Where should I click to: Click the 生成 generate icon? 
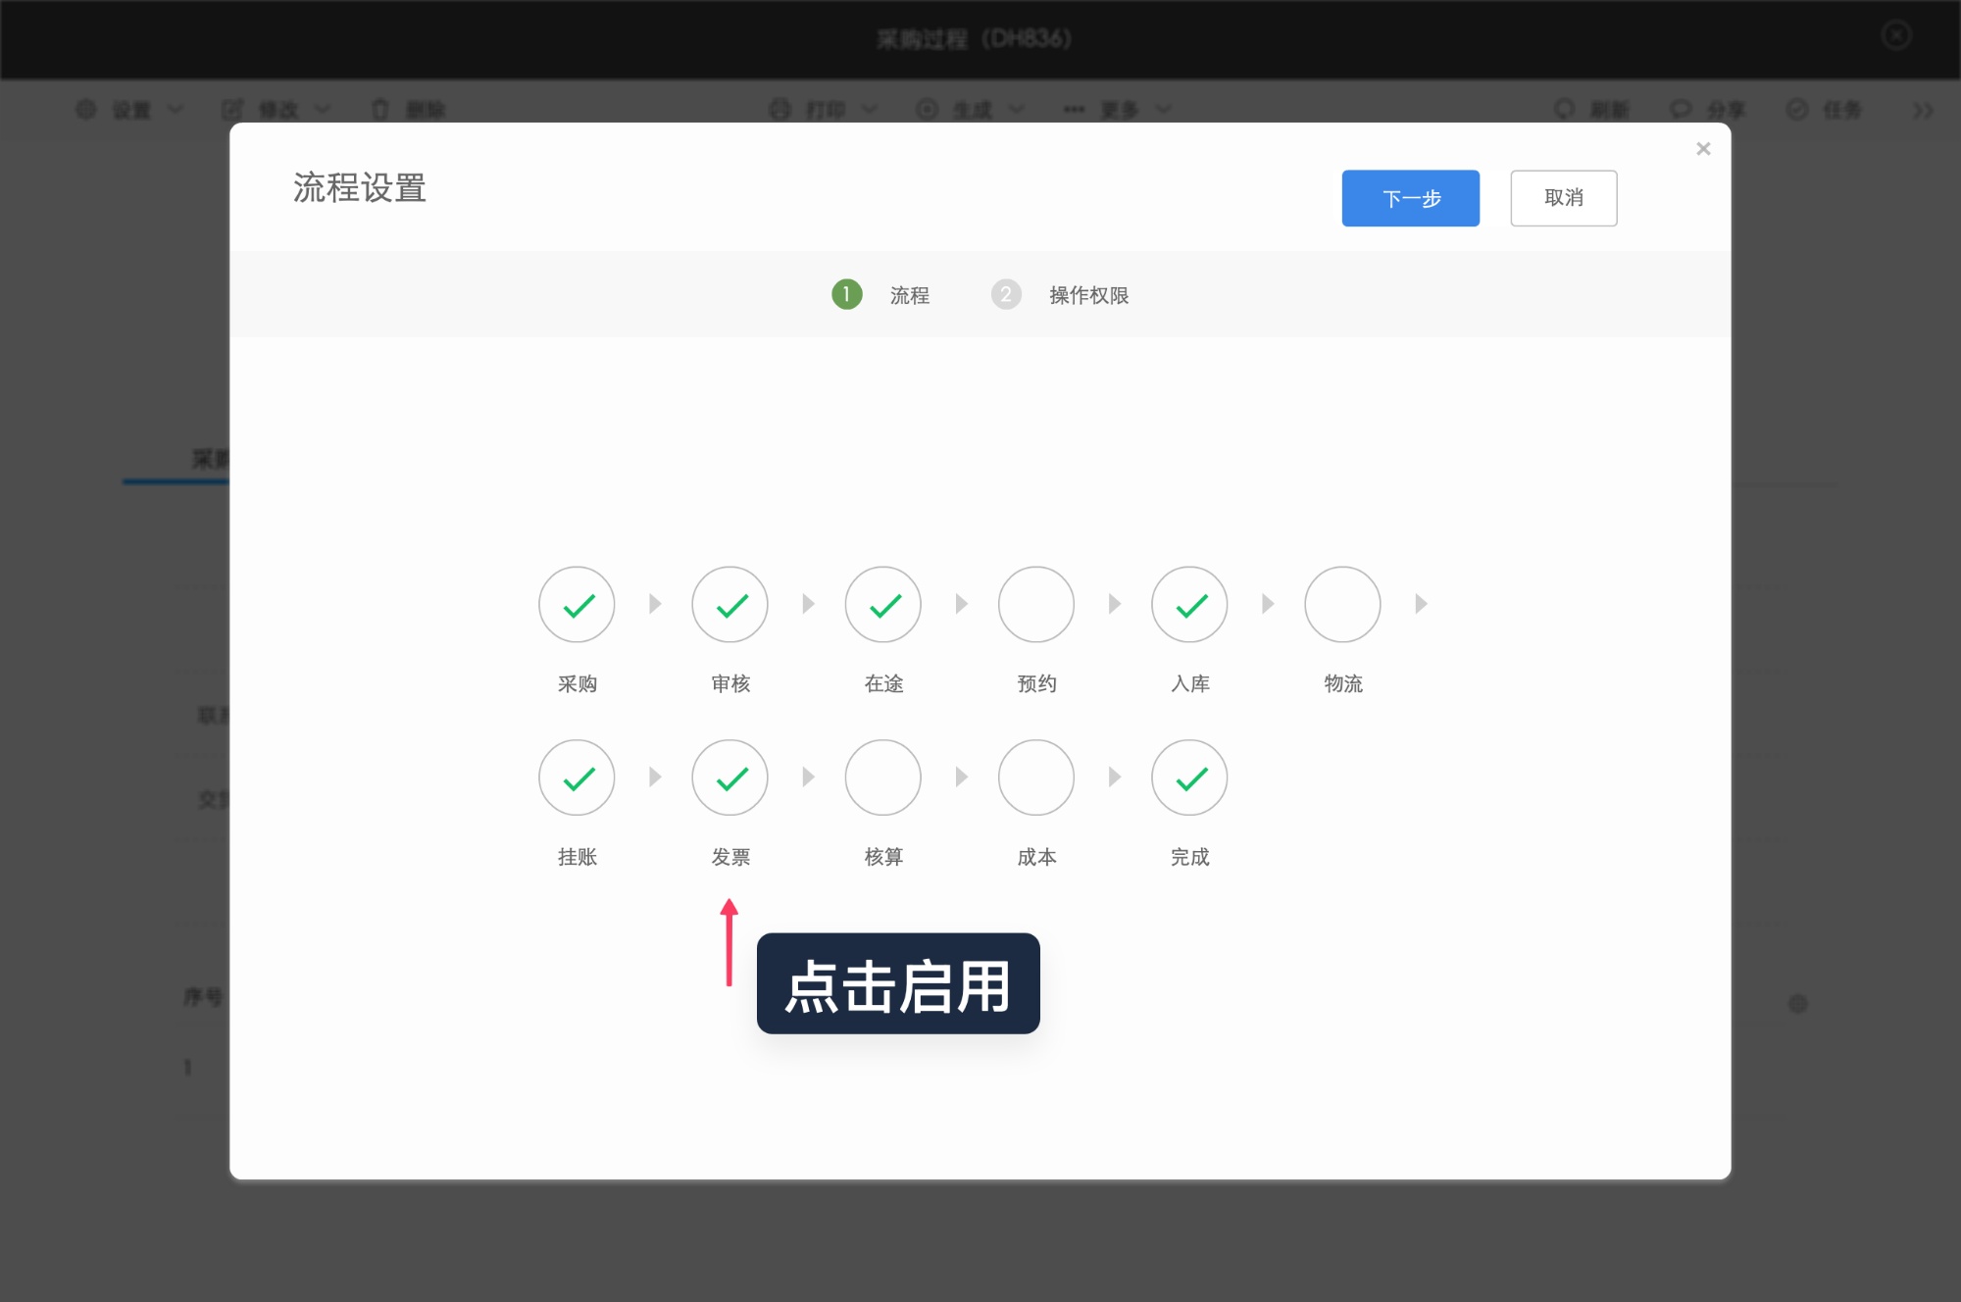tap(925, 110)
